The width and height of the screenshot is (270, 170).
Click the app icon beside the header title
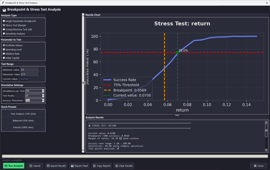4,10
